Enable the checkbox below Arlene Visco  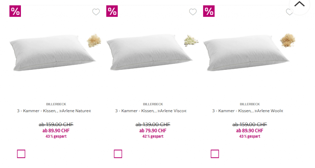(118, 154)
